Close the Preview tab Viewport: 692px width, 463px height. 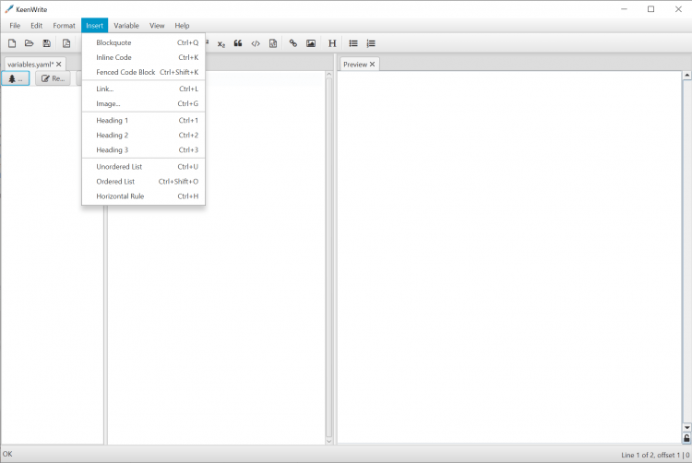(372, 65)
